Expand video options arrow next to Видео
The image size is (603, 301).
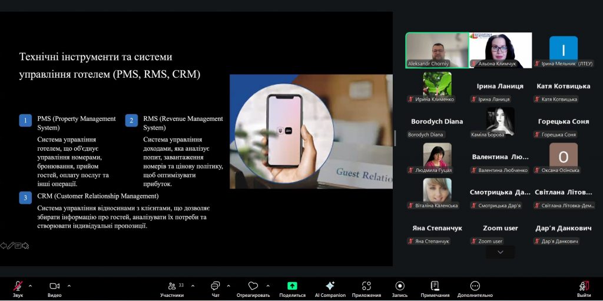[69, 286]
